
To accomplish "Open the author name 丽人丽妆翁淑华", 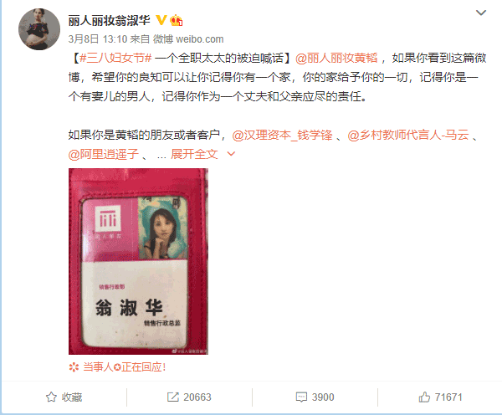I will [109, 20].
